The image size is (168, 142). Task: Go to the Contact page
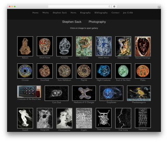[115, 13]
